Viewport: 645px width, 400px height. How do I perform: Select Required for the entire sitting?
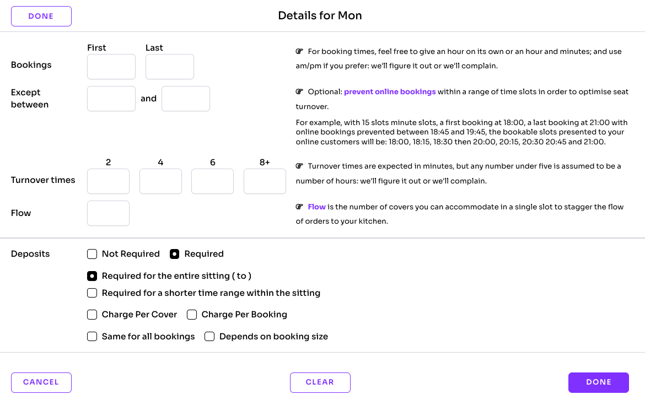[92, 276]
